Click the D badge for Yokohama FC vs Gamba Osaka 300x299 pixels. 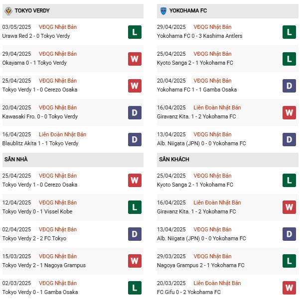pyautogui.click(x=289, y=86)
